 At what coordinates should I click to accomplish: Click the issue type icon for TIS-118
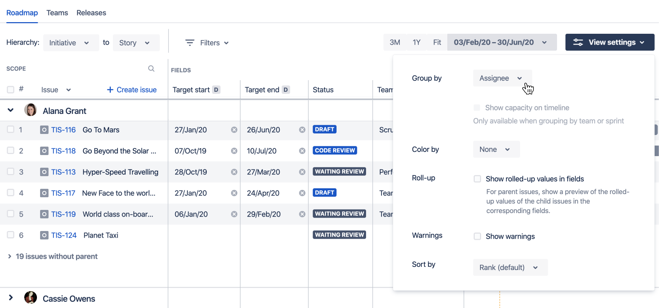point(44,151)
